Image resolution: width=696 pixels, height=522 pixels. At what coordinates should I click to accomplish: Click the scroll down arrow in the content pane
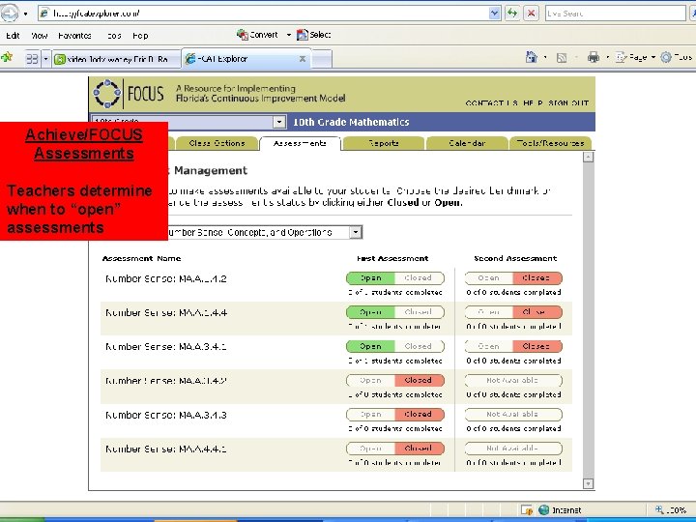(x=588, y=483)
